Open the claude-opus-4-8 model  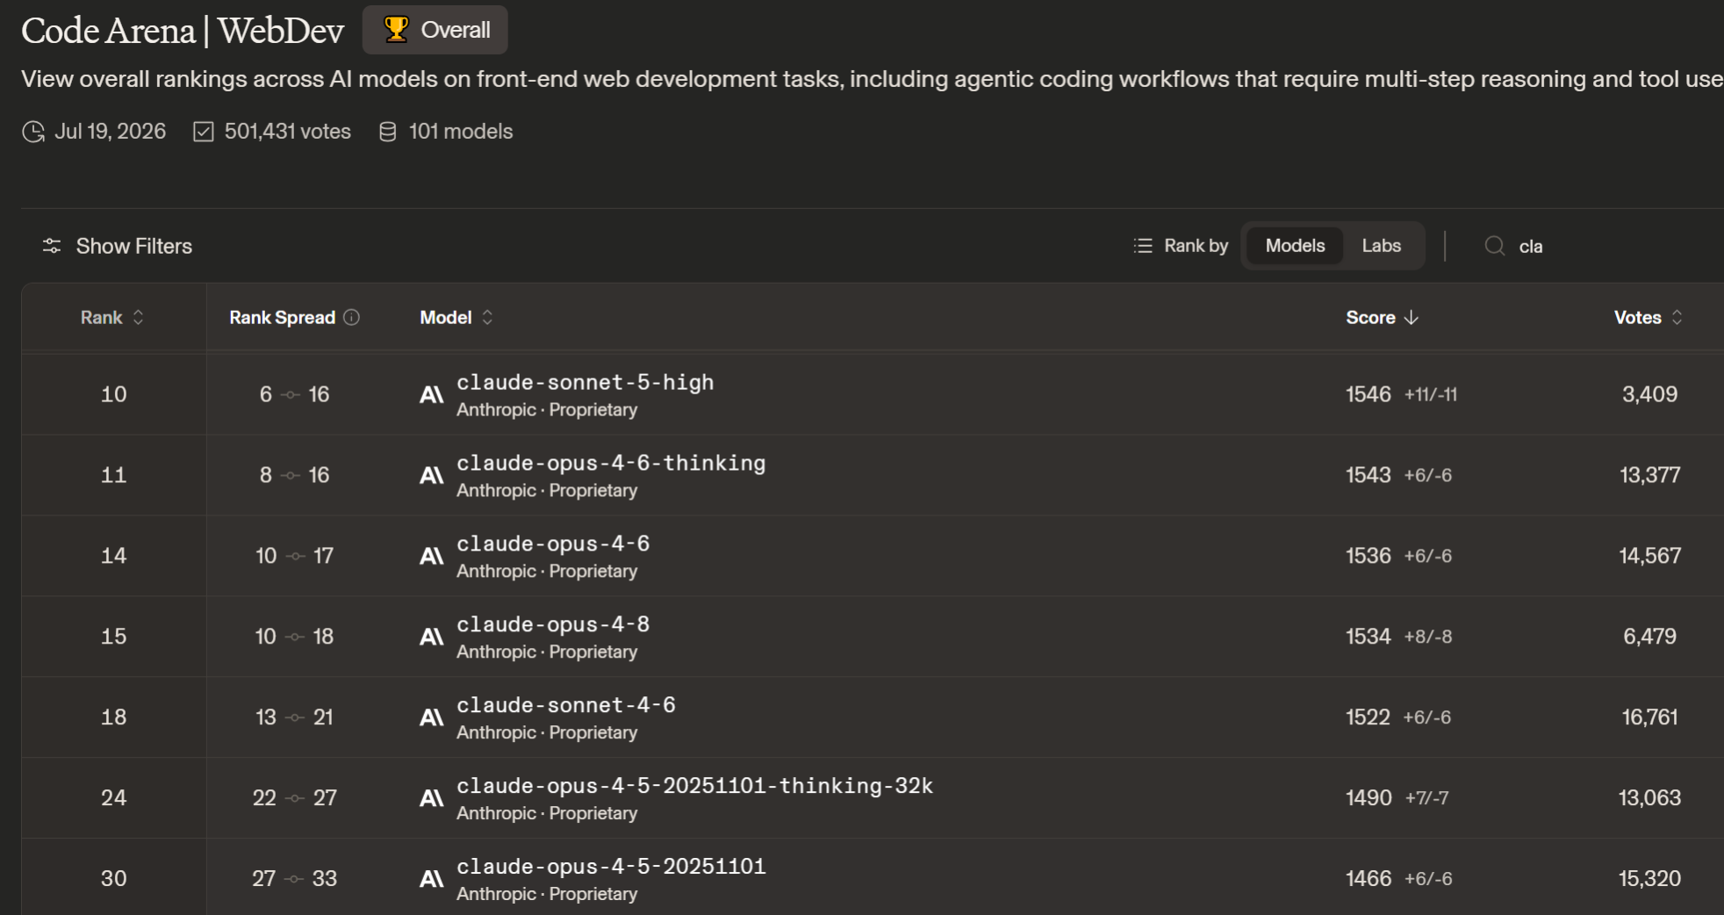pos(553,624)
